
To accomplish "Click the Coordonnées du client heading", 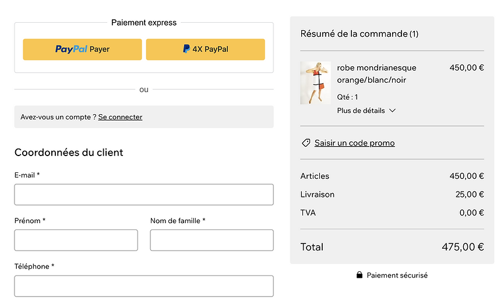I will click(69, 153).
